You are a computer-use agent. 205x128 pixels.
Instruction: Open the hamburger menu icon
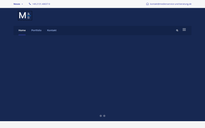point(184,30)
